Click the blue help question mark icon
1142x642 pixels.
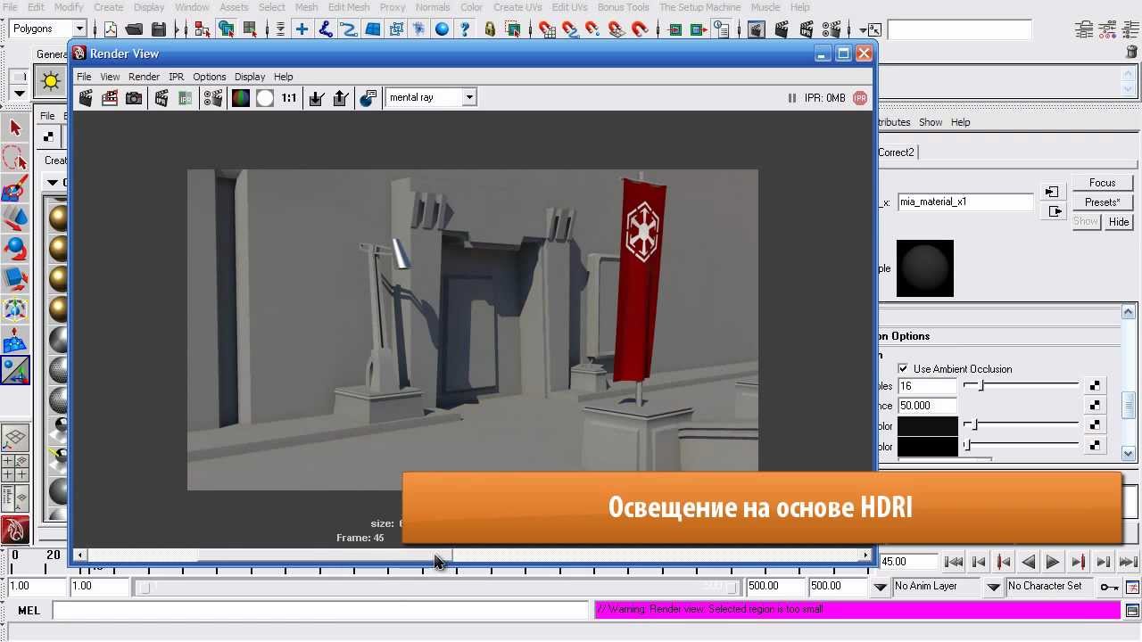pos(465,29)
